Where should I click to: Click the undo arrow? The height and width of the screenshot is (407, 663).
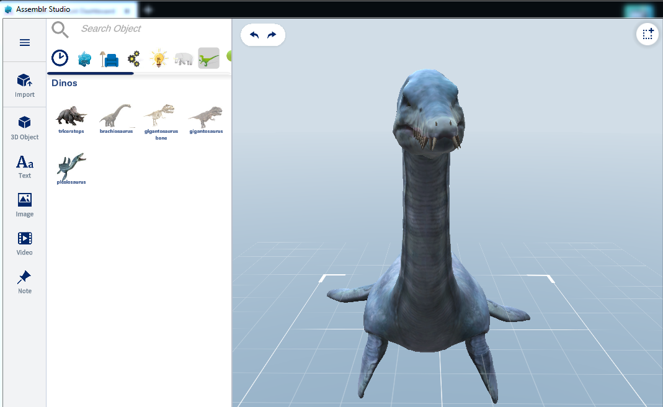(254, 35)
